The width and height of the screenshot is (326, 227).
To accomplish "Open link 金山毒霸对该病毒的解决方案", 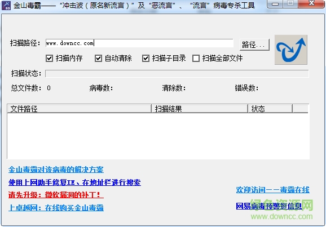I will [x=56, y=170].
